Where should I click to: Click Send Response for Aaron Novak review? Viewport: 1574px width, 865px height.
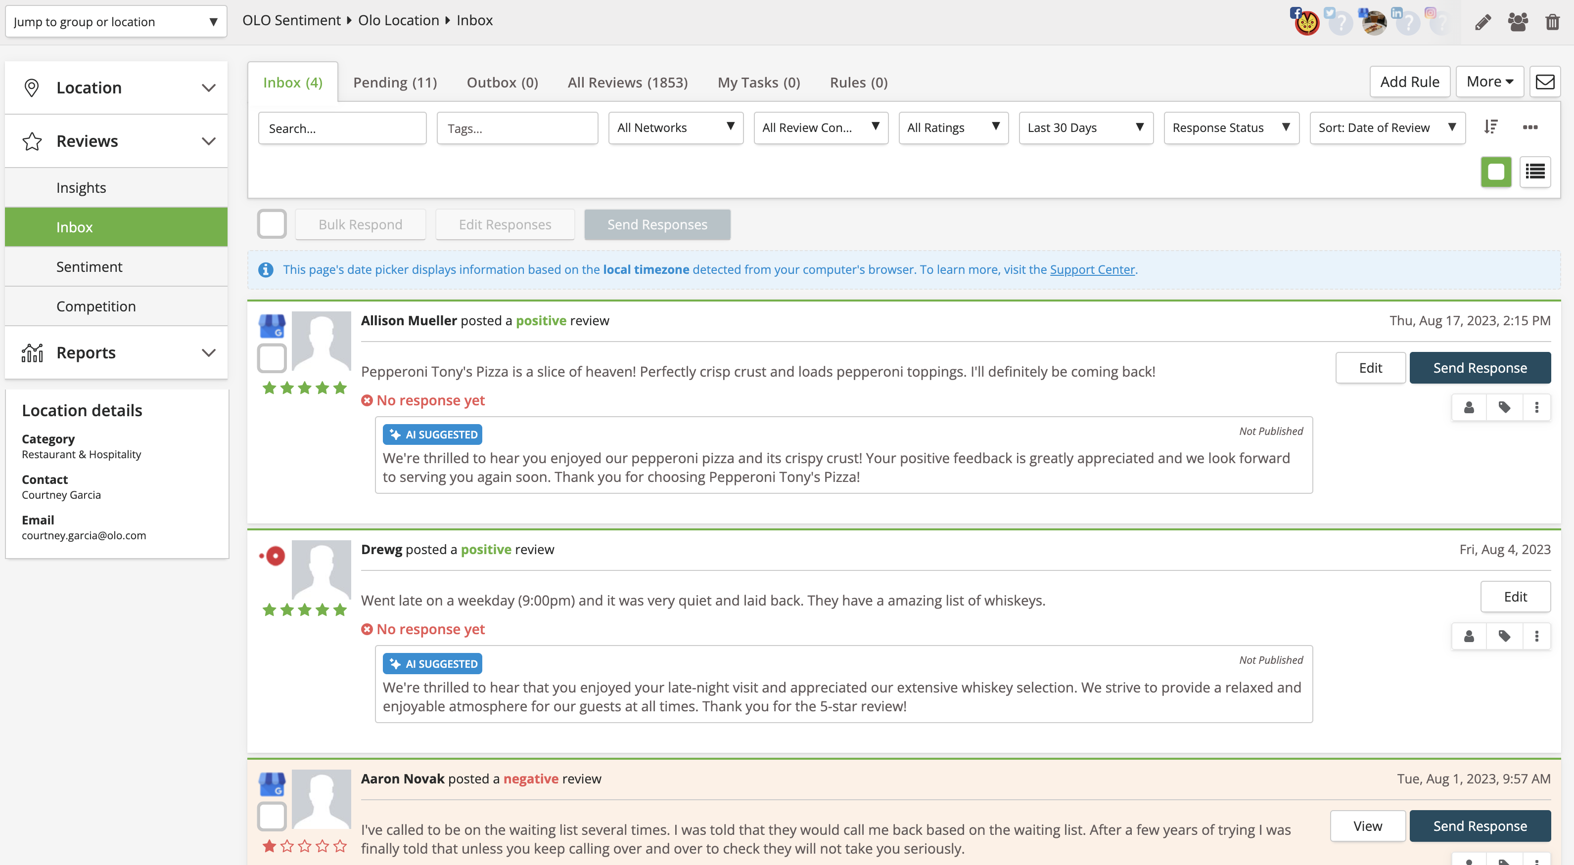coord(1480,826)
